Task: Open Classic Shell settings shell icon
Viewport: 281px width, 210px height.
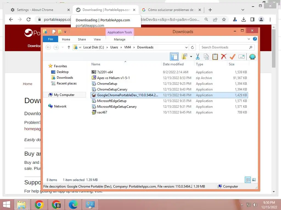Action: pyautogui.click(x=252, y=57)
